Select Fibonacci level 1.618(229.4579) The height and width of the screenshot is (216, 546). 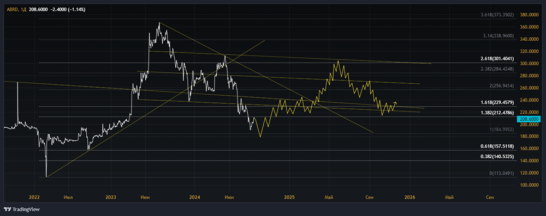(498, 102)
